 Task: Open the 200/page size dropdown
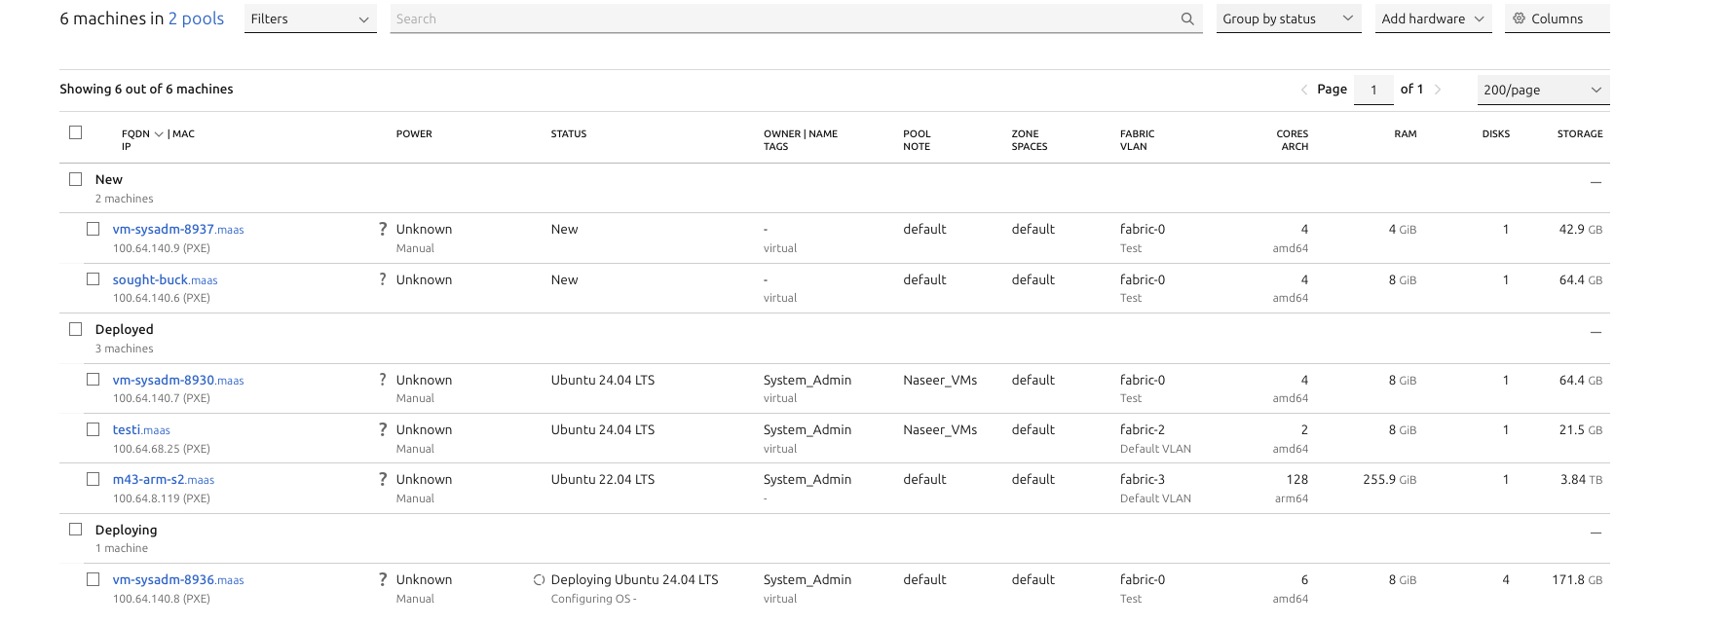[1542, 90]
